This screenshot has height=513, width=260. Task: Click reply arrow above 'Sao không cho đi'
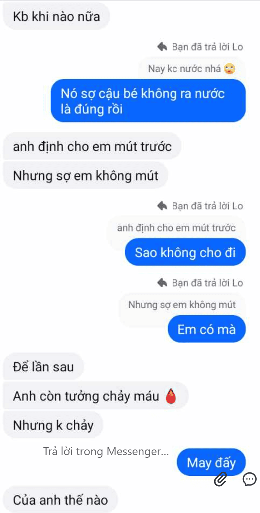click(x=162, y=206)
